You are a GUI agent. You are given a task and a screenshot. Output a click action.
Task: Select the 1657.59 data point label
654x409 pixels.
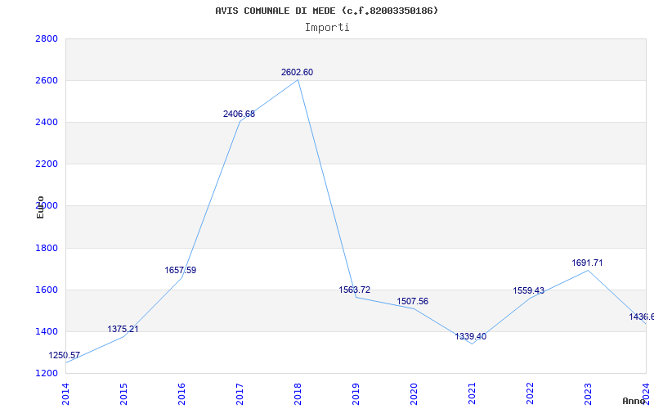pos(180,270)
